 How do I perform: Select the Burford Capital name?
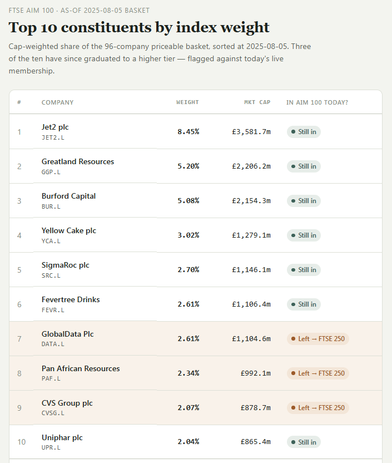pos(68,196)
